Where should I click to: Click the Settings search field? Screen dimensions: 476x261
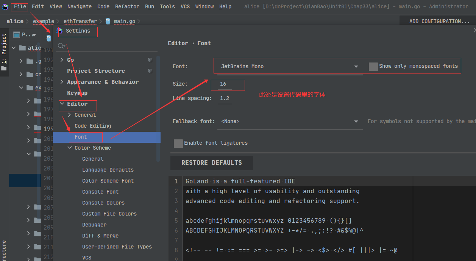point(107,46)
